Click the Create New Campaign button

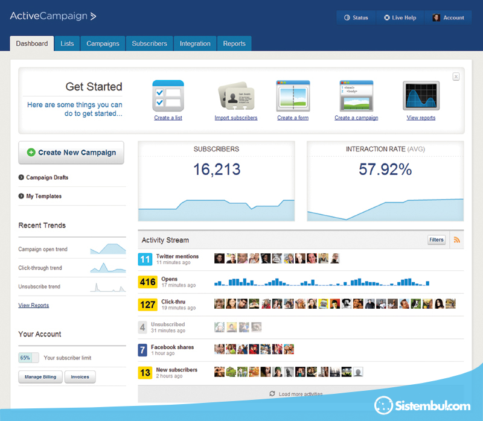[x=71, y=153]
